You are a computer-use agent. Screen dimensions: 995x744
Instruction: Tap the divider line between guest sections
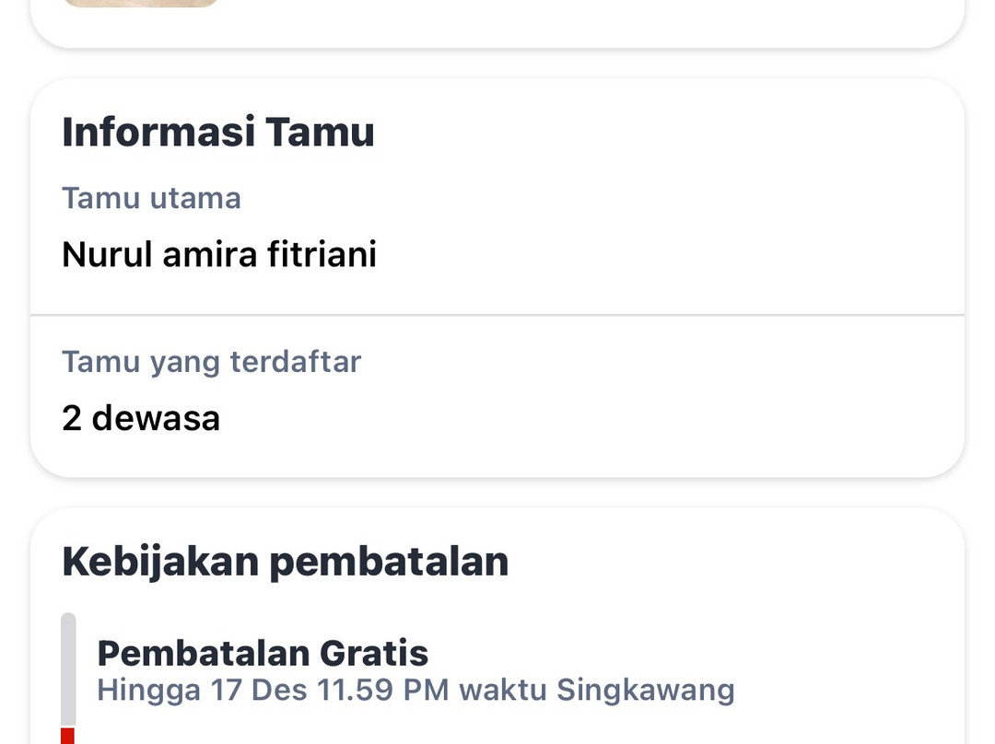[x=497, y=315]
